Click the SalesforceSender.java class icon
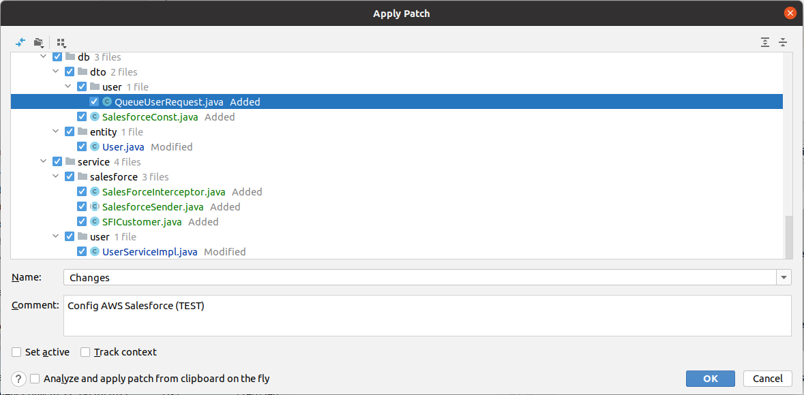Screen dimensions: 804x395 coord(95,207)
